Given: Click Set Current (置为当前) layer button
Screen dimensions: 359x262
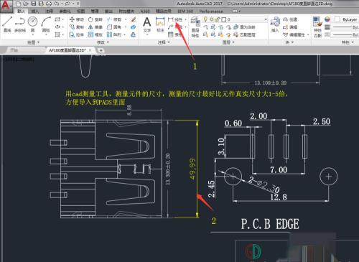Looking at the screenshot, I should tap(245, 27).
